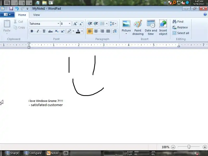Viewport: 208px width, 156px height.
Task: Toggle Strikethrough formatting
Action: pyautogui.click(x=50, y=31)
